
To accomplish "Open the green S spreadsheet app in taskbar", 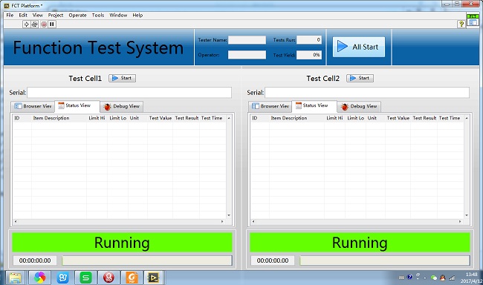I will (x=85, y=278).
